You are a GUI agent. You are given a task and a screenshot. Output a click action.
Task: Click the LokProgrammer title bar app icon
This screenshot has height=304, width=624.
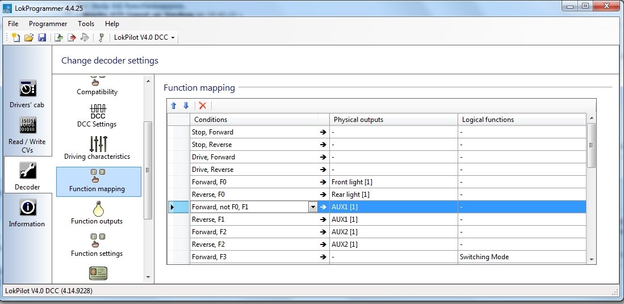point(7,8)
